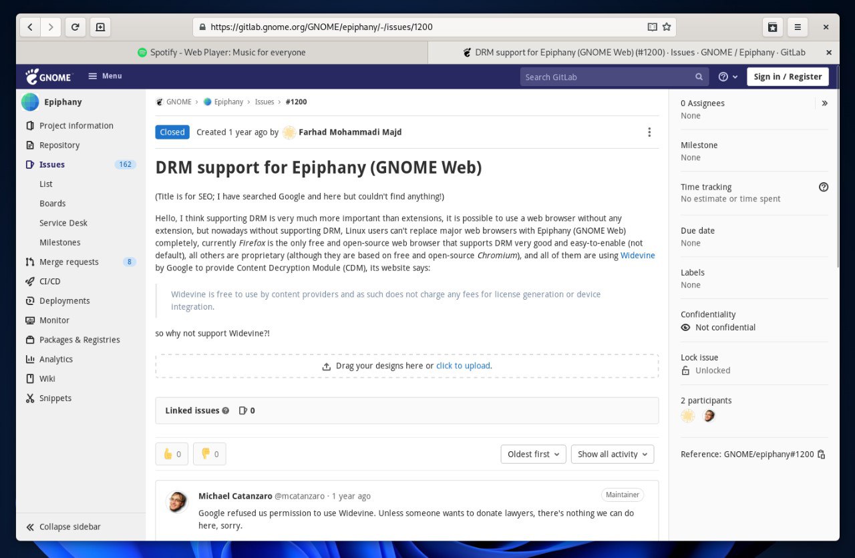Open Michael Catanzaro's profile name link
This screenshot has height=558, width=855.
click(x=235, y=496)
